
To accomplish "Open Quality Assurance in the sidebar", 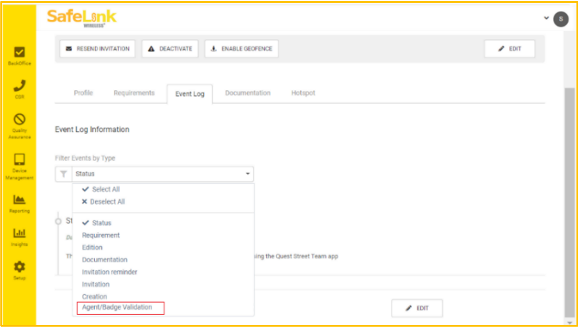I will [19, 126].
